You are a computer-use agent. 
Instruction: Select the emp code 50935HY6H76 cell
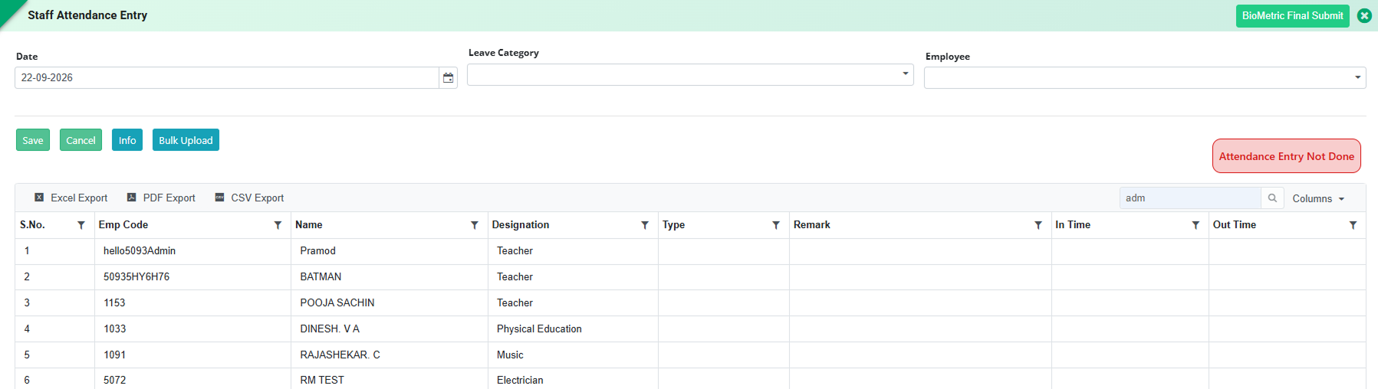pyautogui.click(x=192, y=277)
